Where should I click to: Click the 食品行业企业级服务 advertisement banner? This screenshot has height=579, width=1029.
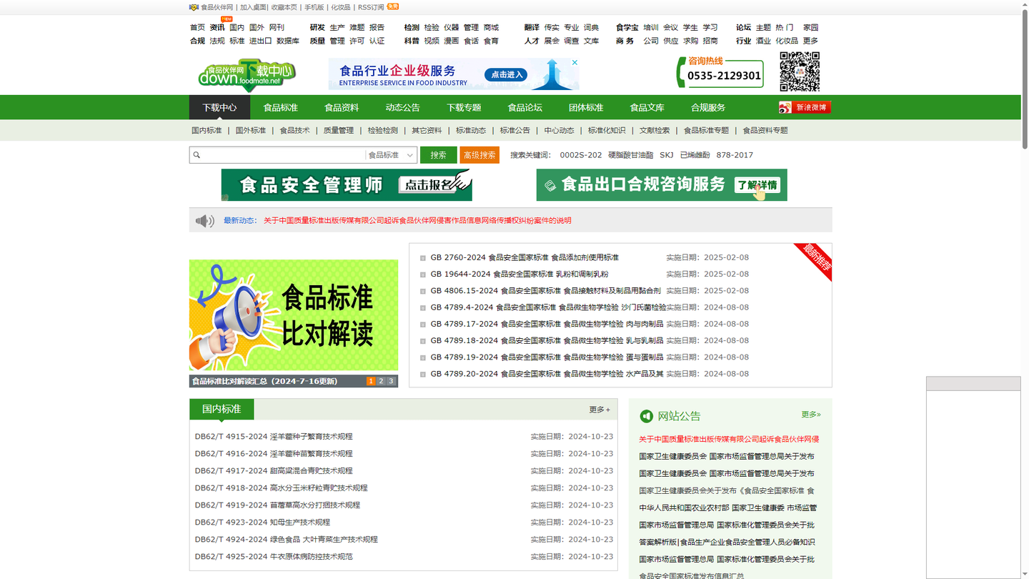pyautogui.click(x=454, y=74)
